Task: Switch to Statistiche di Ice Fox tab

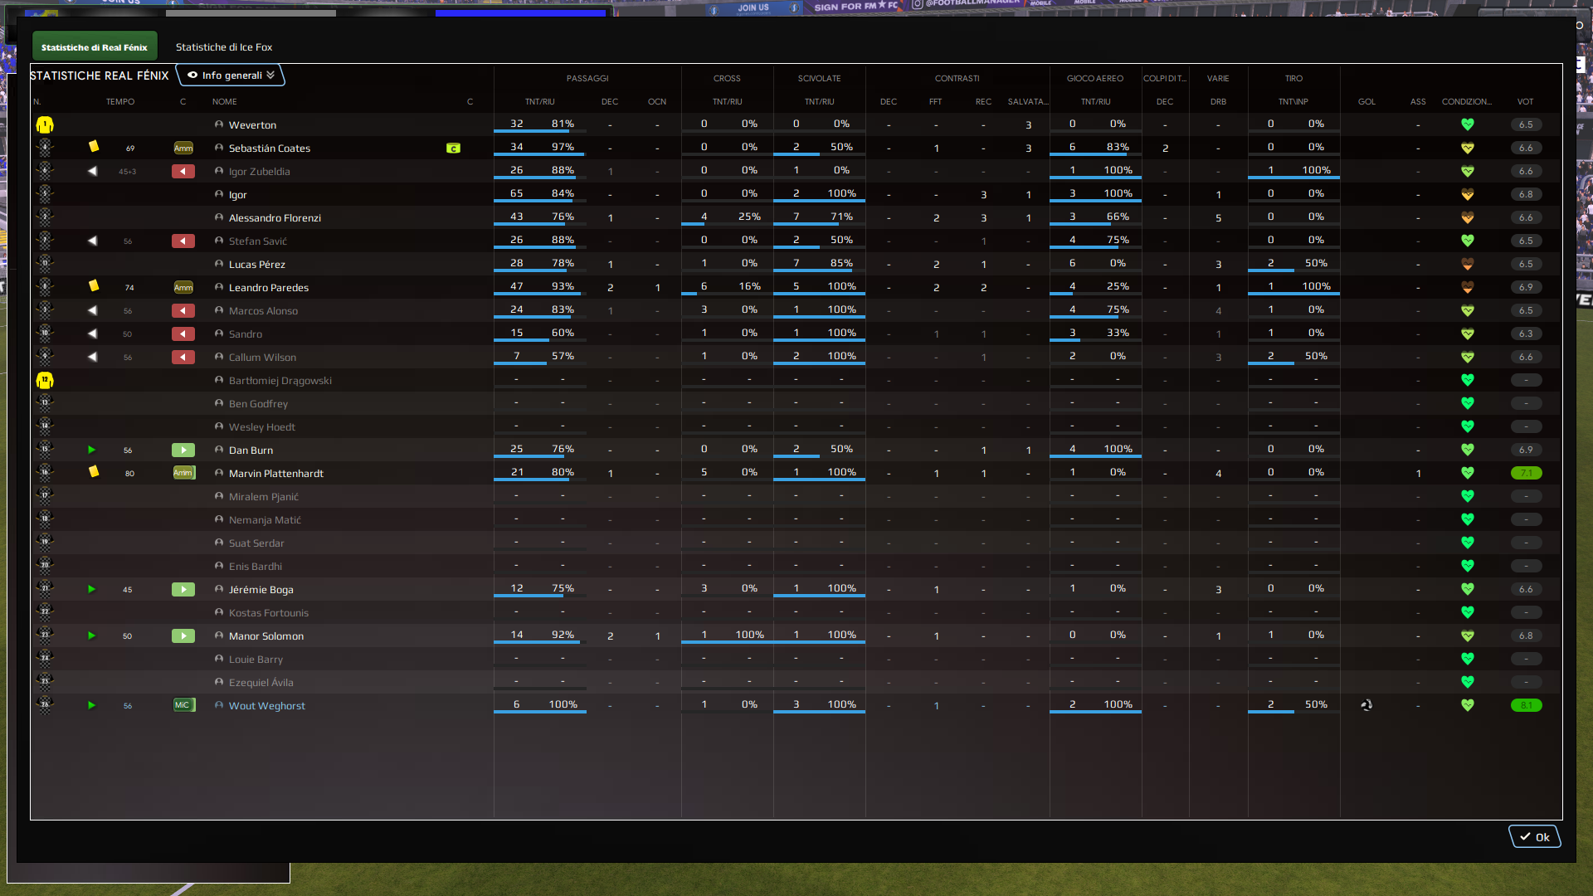Action: coord(223,47)
